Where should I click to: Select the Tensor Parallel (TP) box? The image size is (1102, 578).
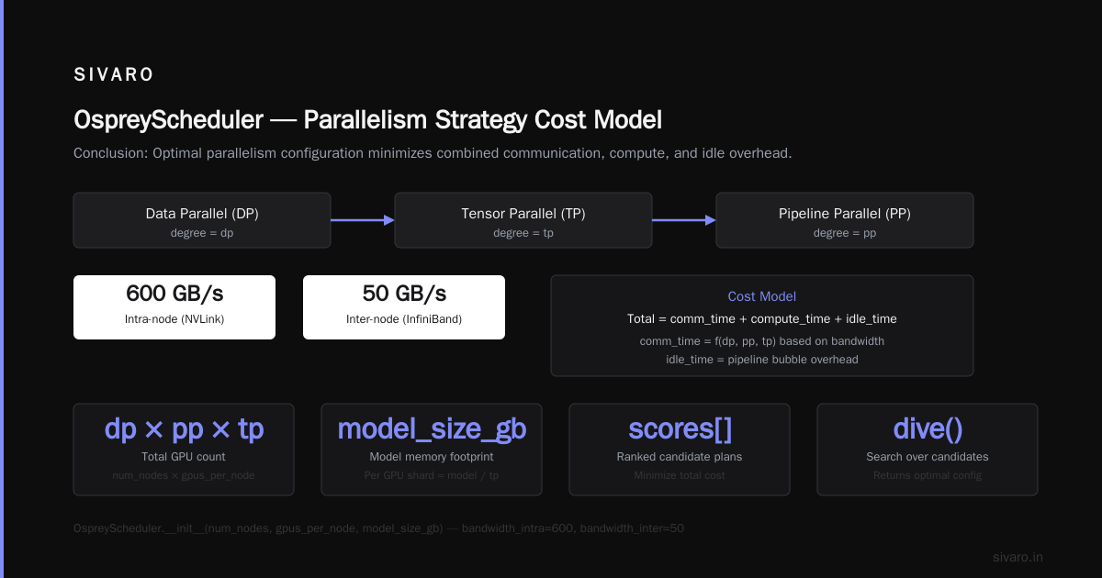tap(523, 220)
